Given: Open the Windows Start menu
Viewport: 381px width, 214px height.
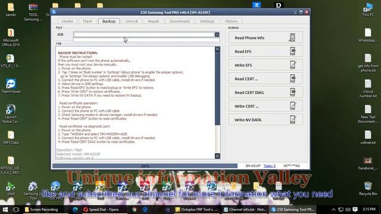Looking at the screenshot, I should click(5, 209).
